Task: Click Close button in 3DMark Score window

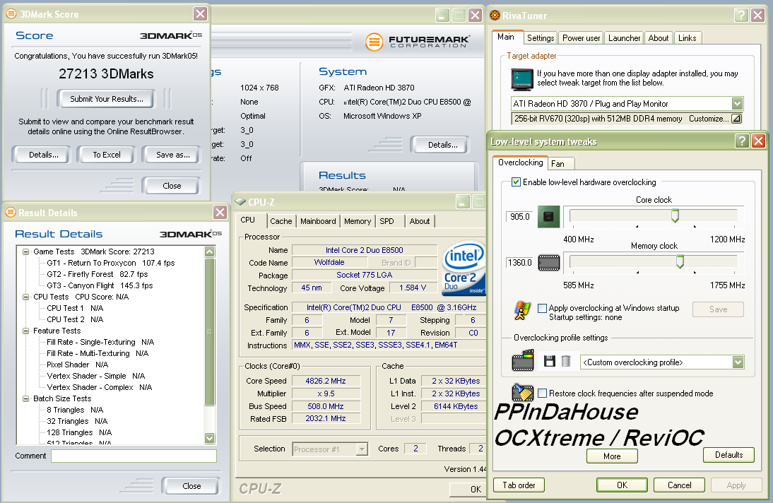Action: (171, 185)
